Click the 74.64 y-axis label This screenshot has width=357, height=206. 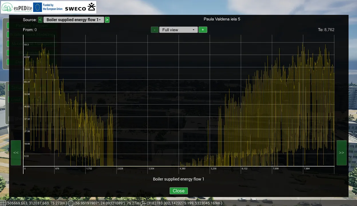pos(27,70)
